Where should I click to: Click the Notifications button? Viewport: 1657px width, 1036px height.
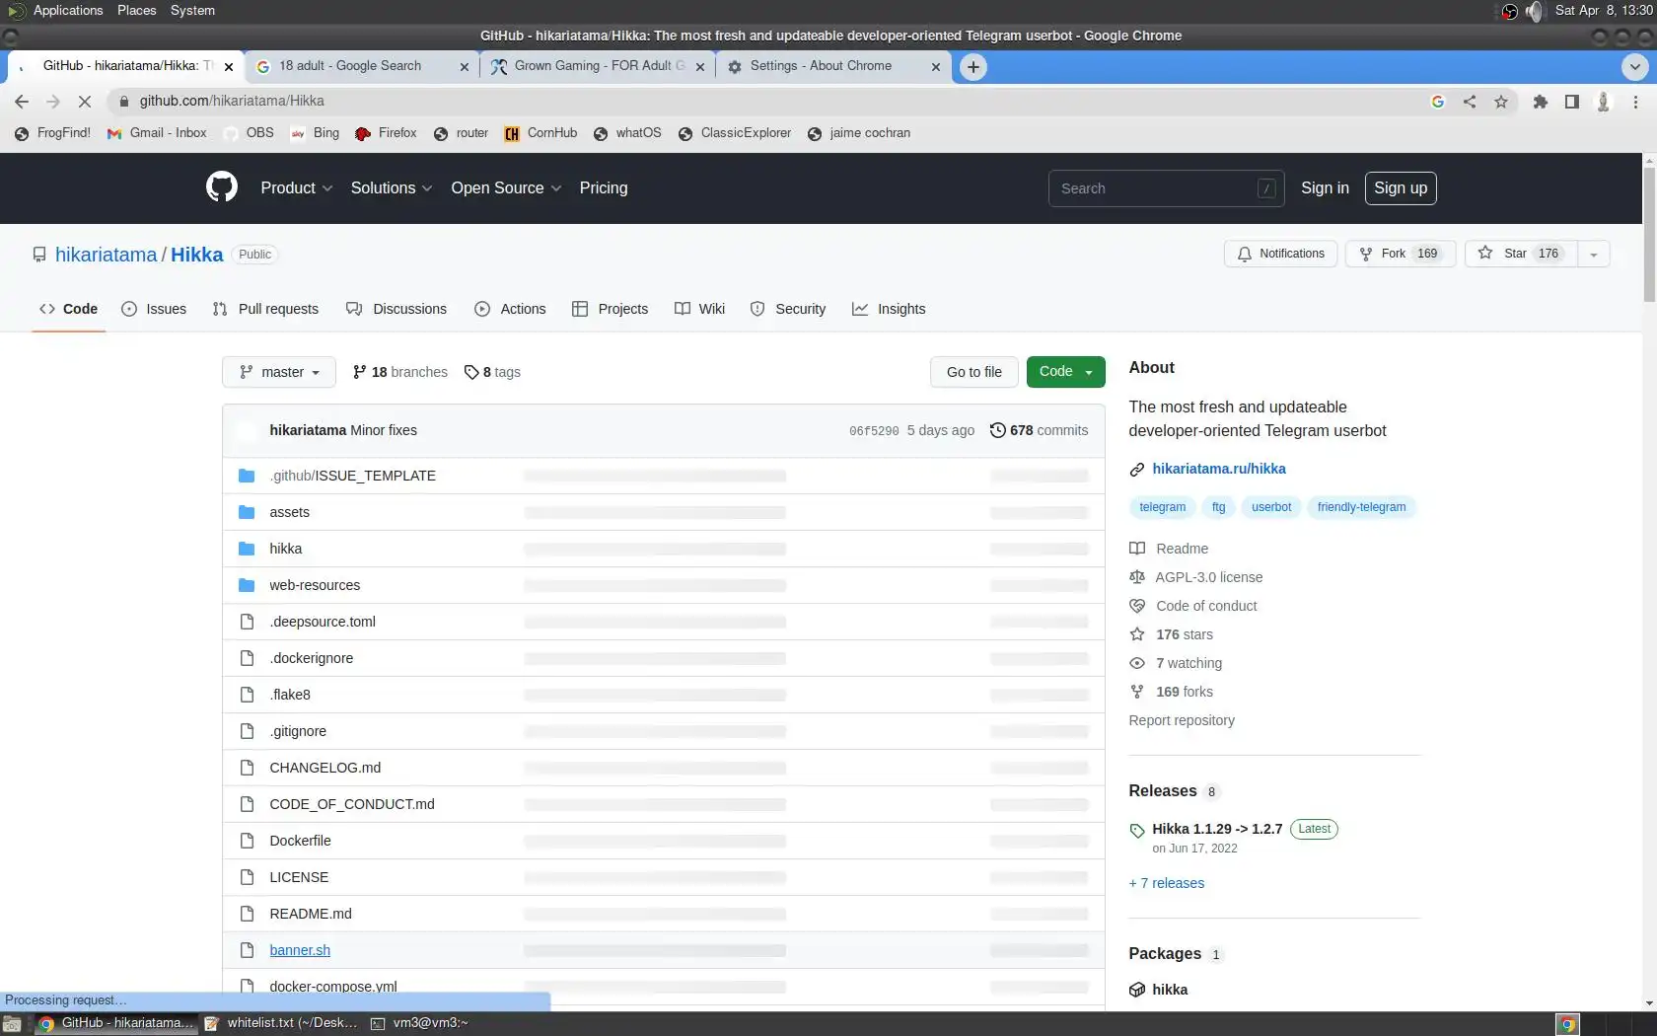tap(1281, 254)
